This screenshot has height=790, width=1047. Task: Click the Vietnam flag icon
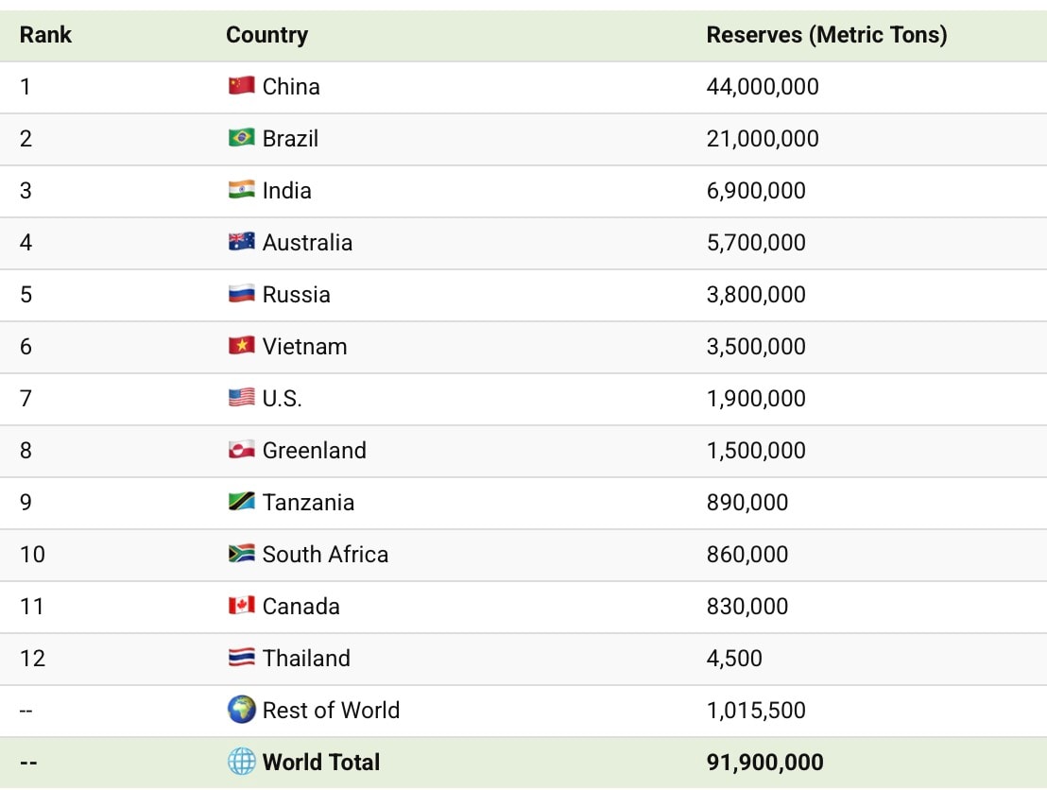click(241, 346)
